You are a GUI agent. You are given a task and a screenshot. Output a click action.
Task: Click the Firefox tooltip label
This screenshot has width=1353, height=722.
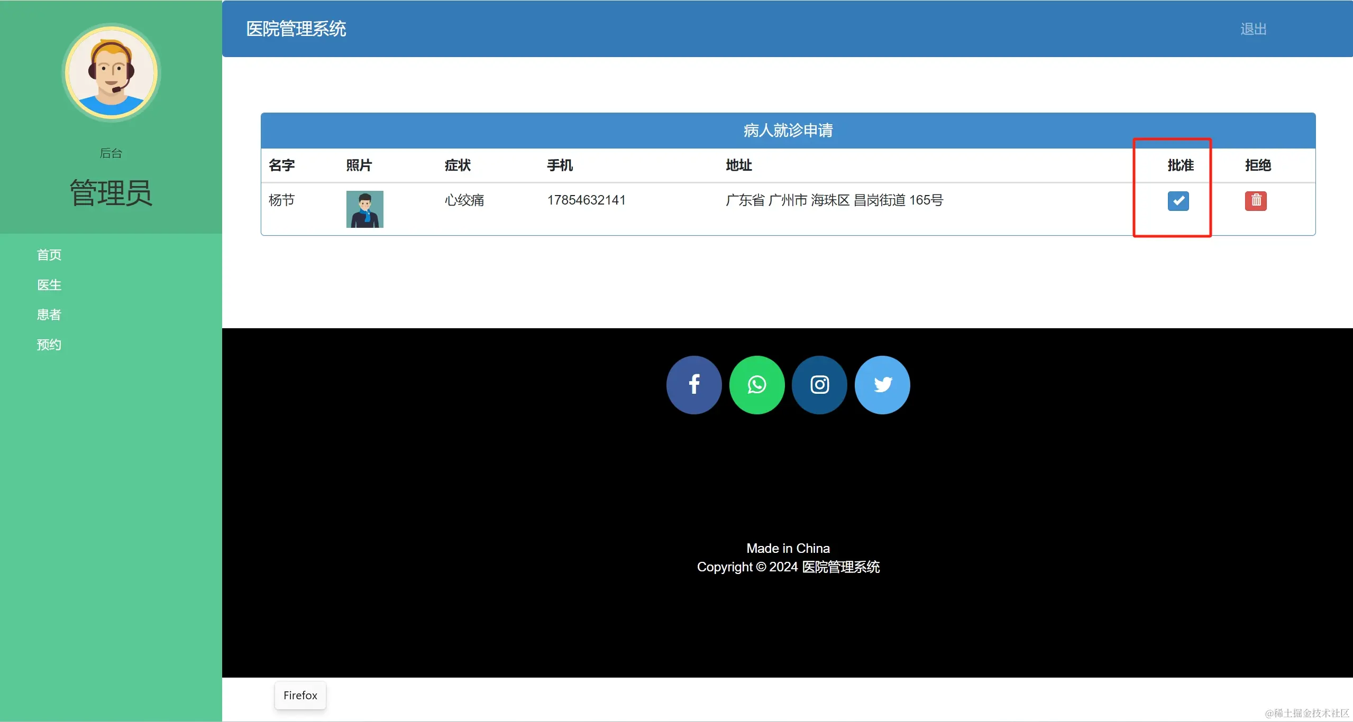[300, 696]
